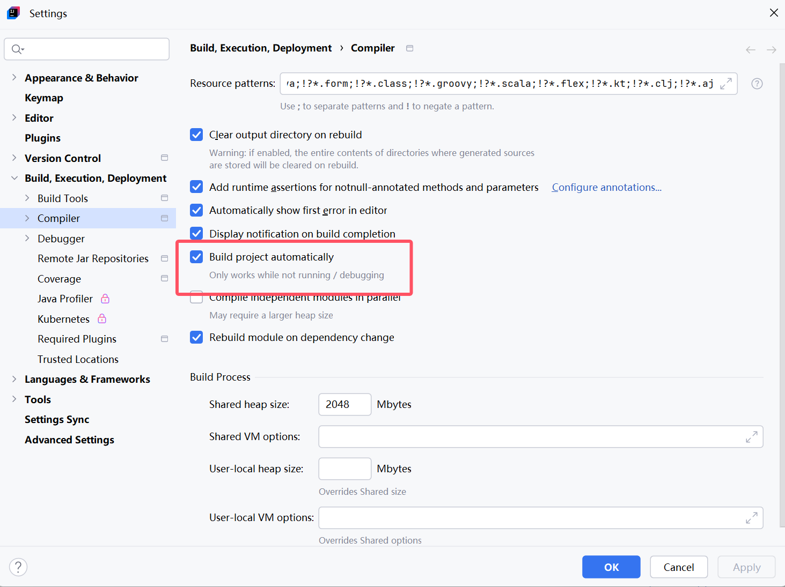
Task: Click the help icon beside Resource patterns
Action: pyautogui.click(x=757, y=84)
